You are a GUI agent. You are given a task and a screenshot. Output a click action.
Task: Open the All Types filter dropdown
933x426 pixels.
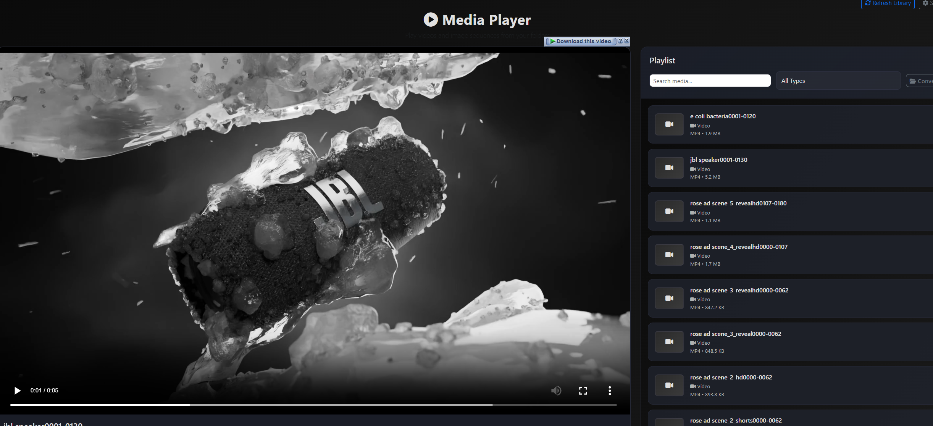pos(838,81)
